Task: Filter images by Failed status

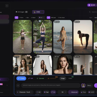Action: tap(33, 18)
